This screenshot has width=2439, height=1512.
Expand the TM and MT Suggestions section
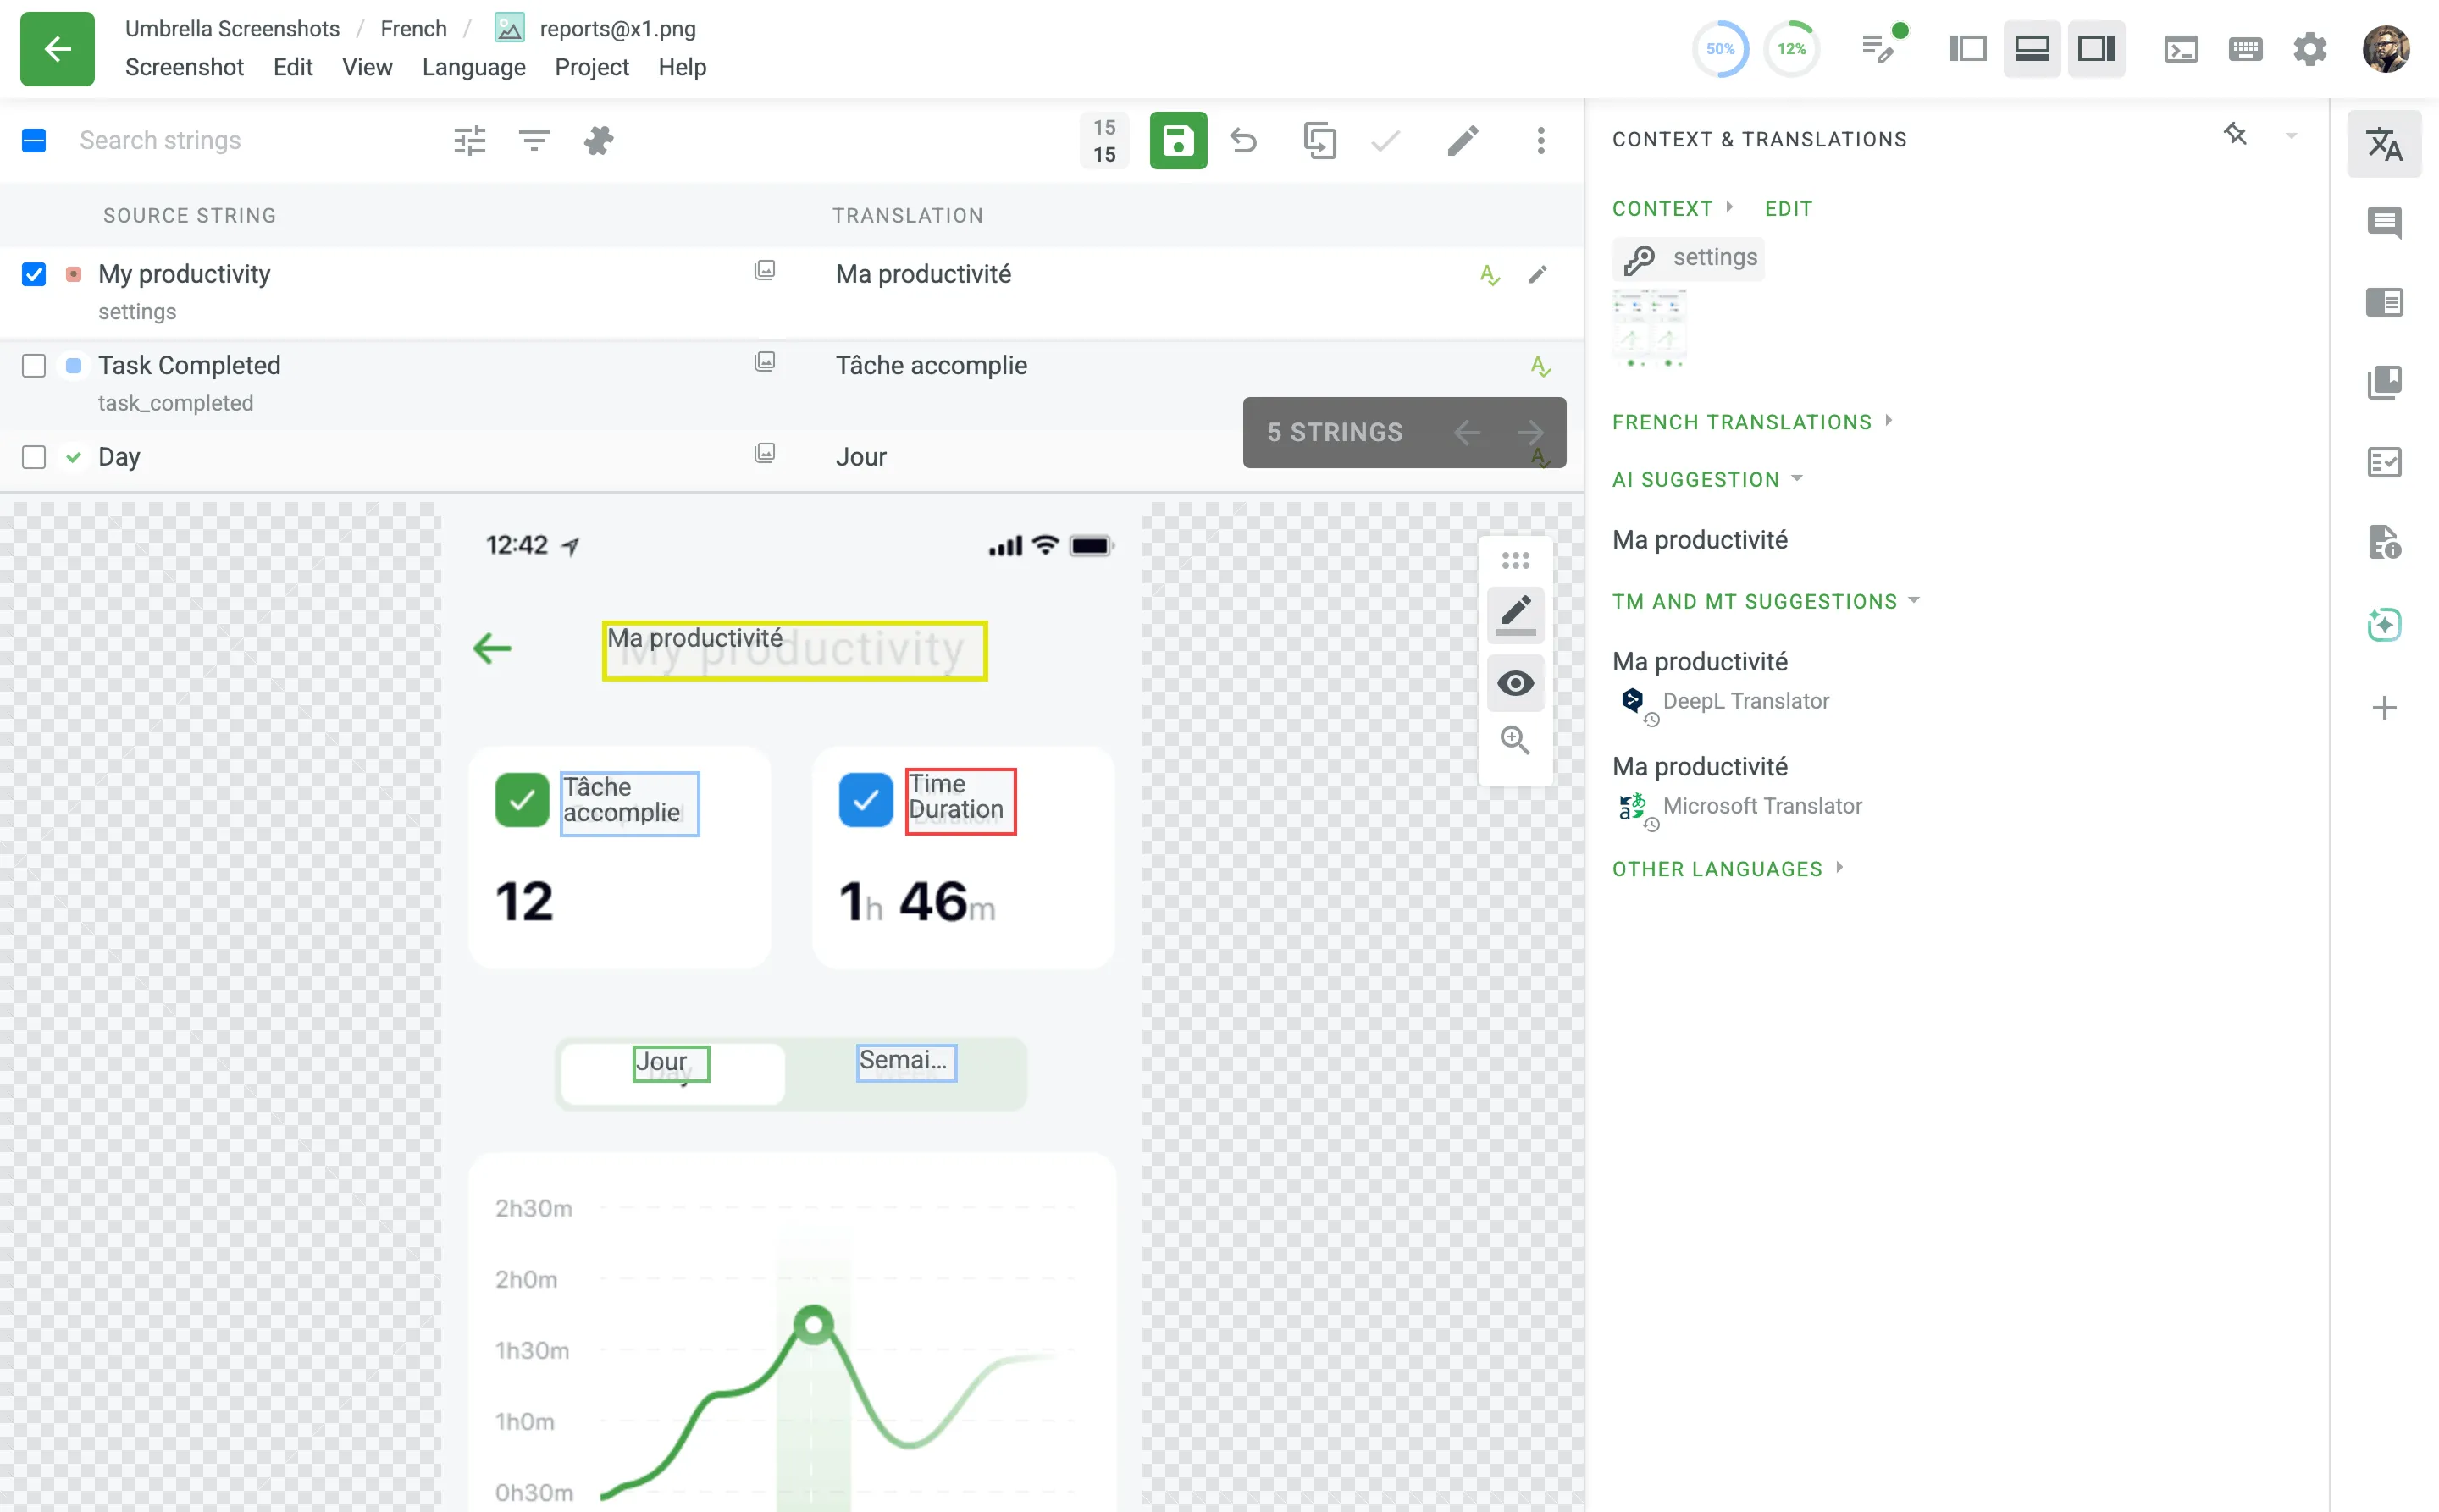[x=1913, y=600]
